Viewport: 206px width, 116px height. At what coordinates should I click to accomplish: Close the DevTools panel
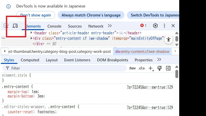[173, 26]
